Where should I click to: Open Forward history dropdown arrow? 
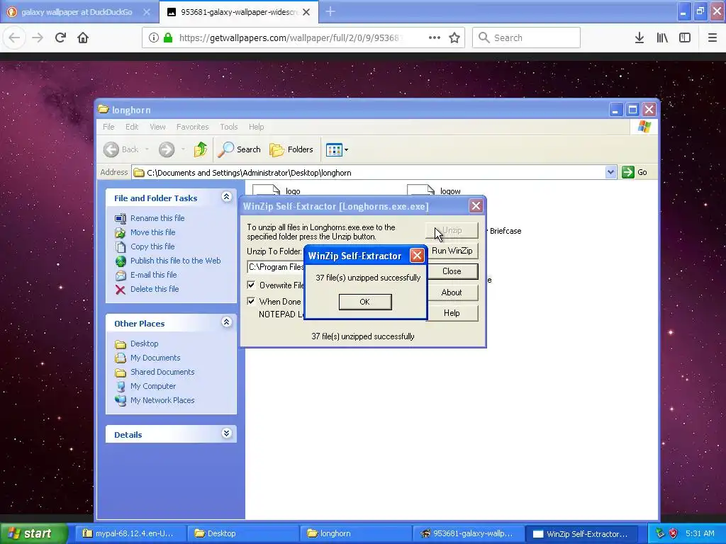(183, 149)
